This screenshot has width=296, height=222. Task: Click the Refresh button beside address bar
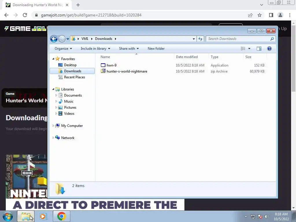(x=200, y=39)
